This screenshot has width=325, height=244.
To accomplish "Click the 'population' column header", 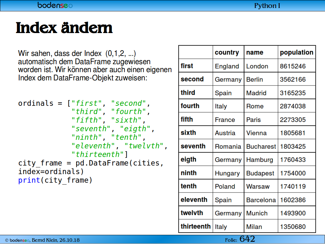I will click(297, 52).
